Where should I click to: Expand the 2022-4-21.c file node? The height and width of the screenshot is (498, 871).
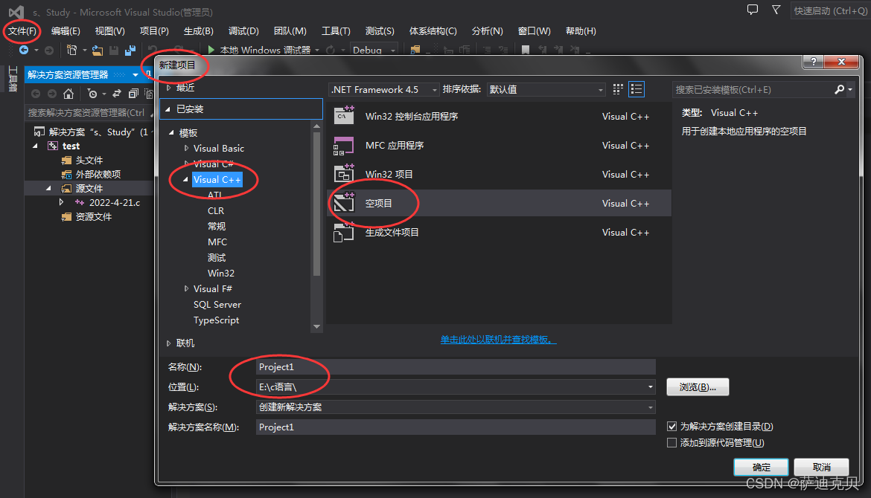coord(62,202)
